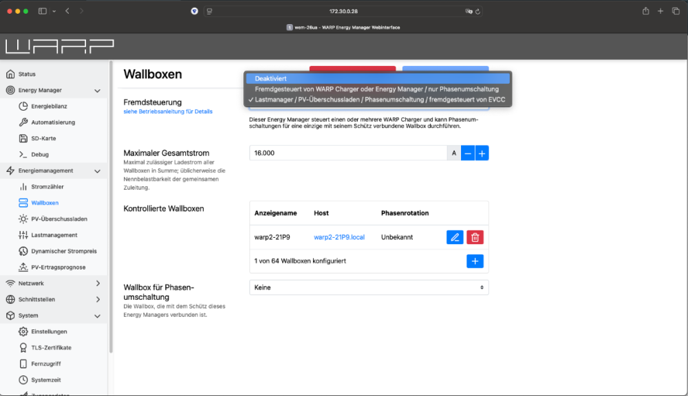Choose Fremdgesteuert von WARP Charger option
This screenshot has height=396, width=688.
tap(377, 89)
